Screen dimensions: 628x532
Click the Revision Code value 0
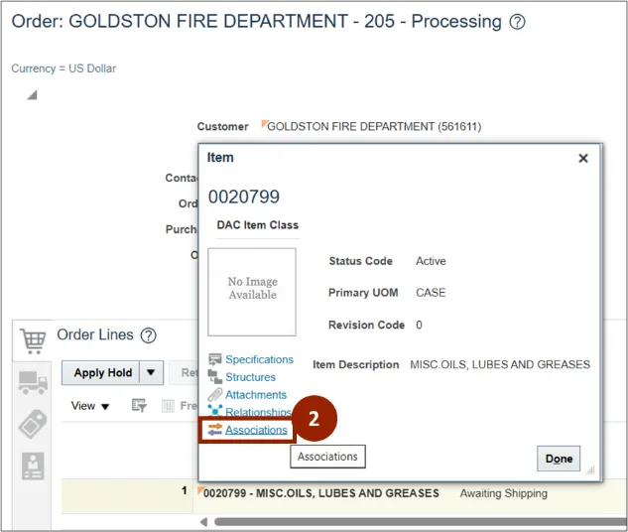click(x=419, y=325)
